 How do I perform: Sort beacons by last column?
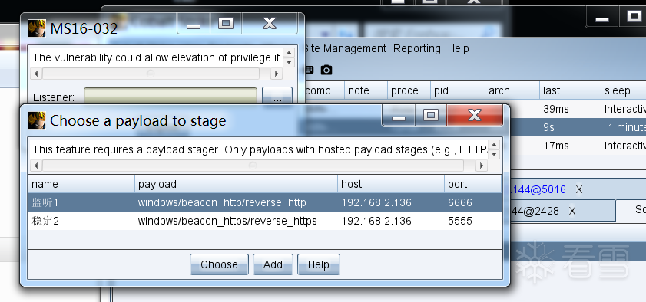[570, 90]
